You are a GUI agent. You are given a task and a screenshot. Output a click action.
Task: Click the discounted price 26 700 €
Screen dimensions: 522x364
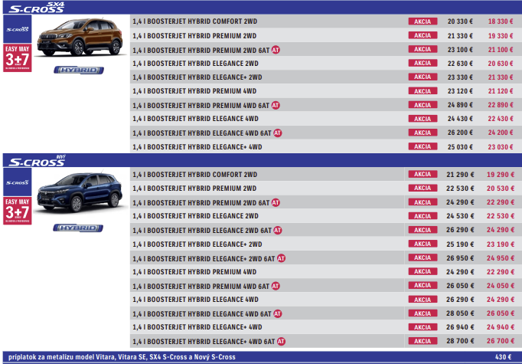point(501,341)
